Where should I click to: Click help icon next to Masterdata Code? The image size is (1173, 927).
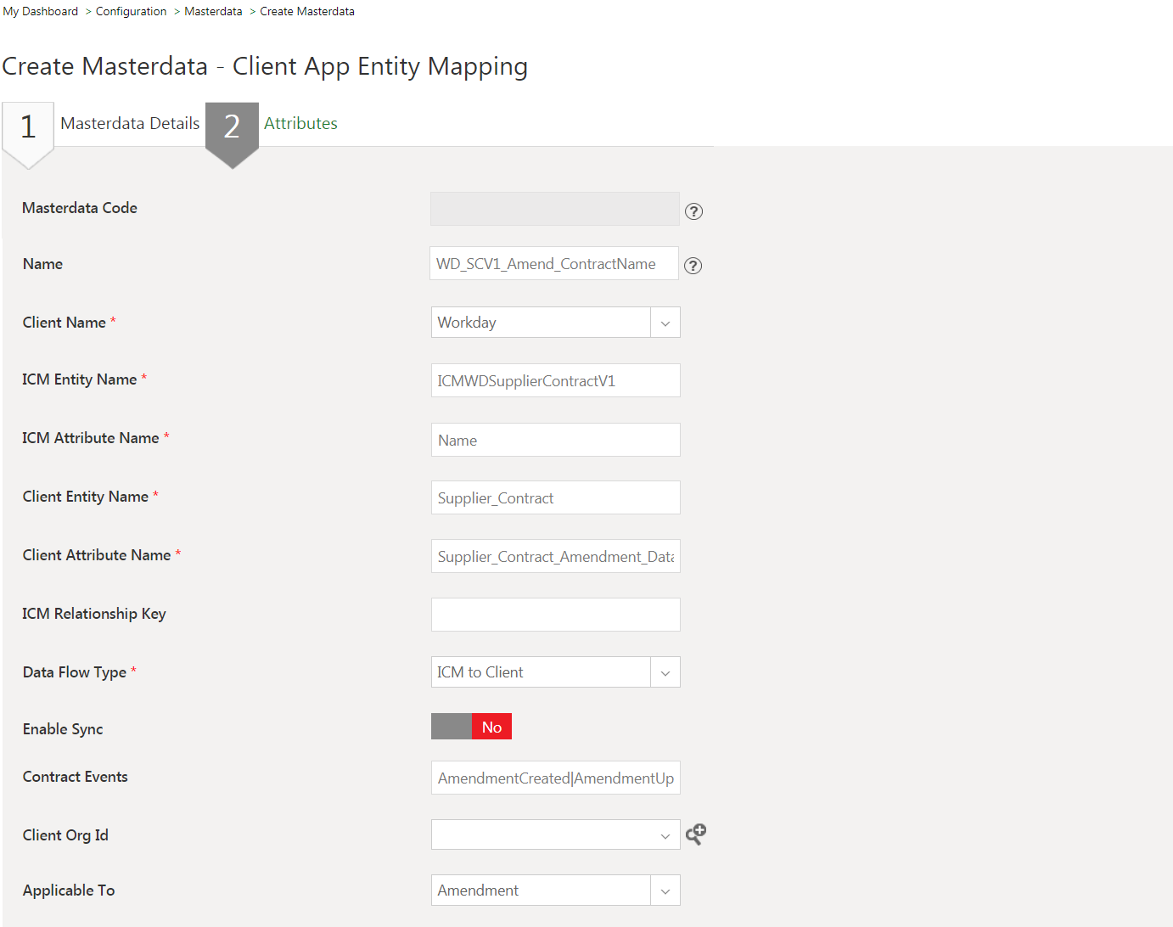coord(693,211)
